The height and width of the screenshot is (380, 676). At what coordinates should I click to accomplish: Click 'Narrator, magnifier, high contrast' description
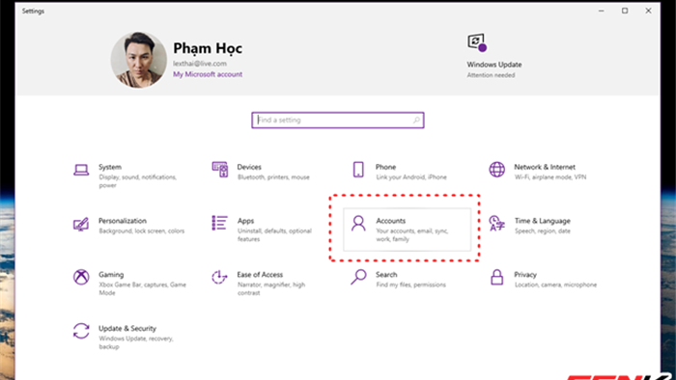(271, 288)
